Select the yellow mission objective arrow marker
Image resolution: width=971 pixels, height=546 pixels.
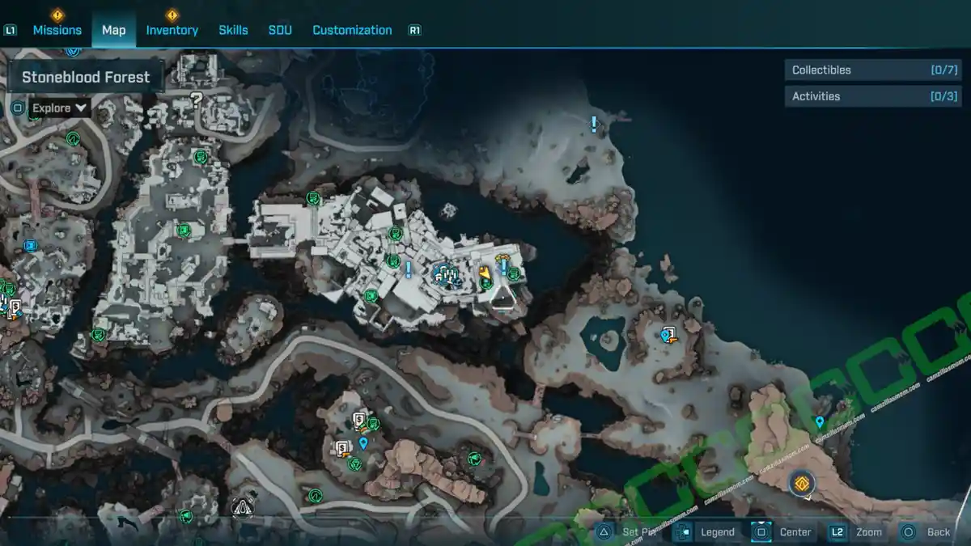[x=484, y=275]
